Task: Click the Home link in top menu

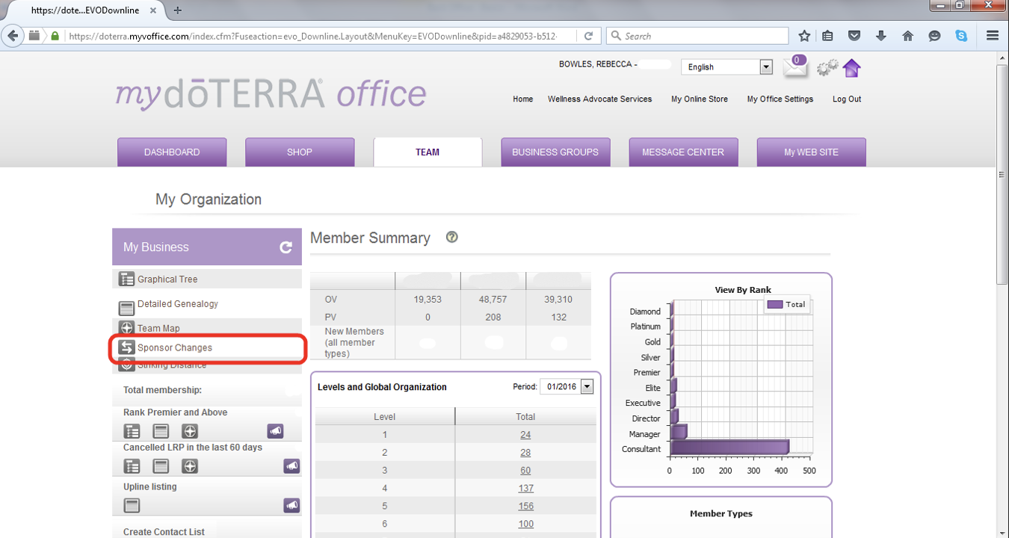Action: (x=523, y=99)
